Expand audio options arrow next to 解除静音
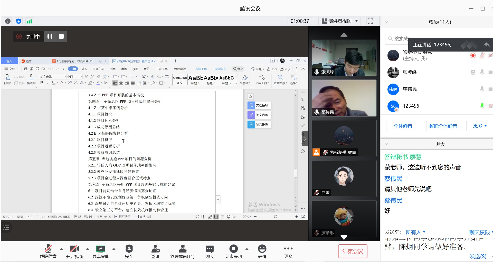Screen dimensions: 493x262 [x=61, y=249]
